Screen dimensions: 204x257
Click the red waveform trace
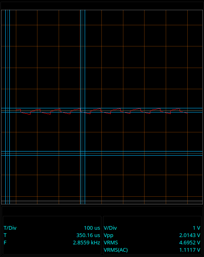coord(101,111)
